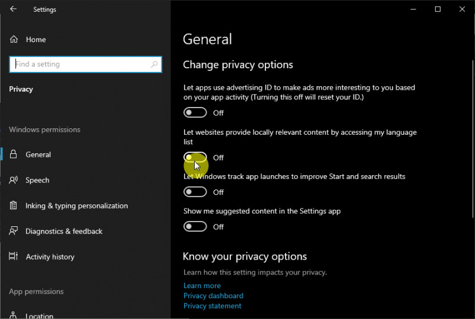The height and width of the screenshot is (319, 475).
Task: Open the Privacy dashboard link
Action: click(213, 295)
